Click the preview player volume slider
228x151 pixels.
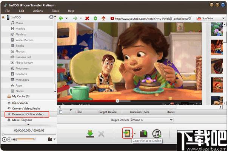point(26,139)
